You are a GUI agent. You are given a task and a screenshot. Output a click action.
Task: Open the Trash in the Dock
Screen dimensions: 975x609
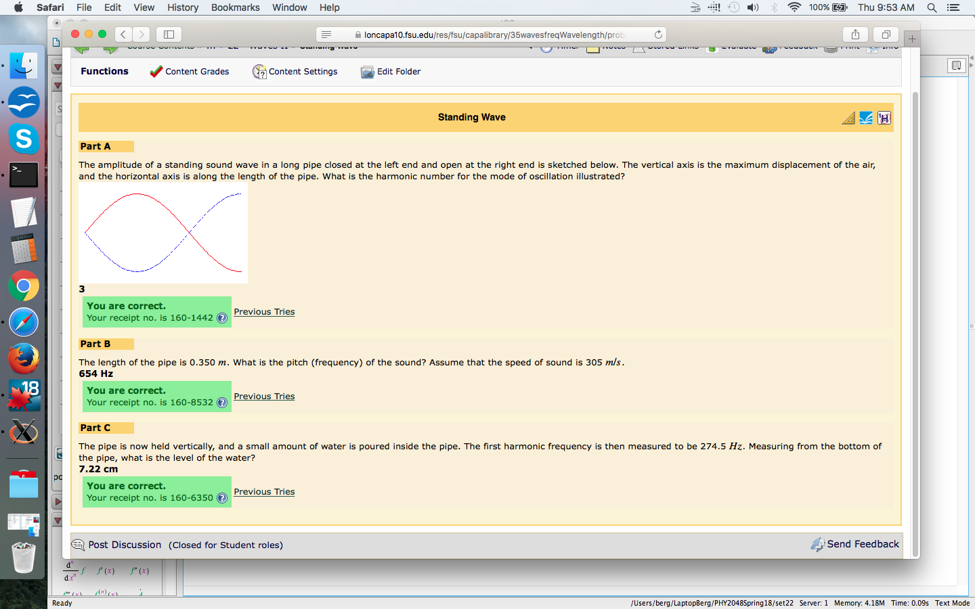(24, 558)
